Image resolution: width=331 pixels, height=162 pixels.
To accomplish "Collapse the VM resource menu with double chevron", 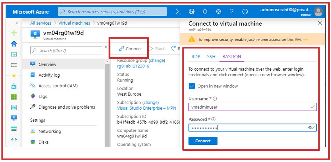I will pyautogui.click(x=106, y=47).
